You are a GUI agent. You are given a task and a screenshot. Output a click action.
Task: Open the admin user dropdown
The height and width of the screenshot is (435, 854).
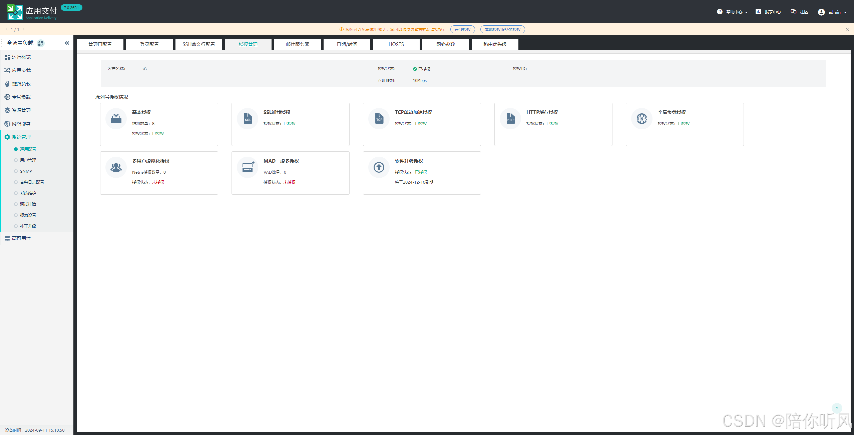pyautogui.click(x=833, y=12)
